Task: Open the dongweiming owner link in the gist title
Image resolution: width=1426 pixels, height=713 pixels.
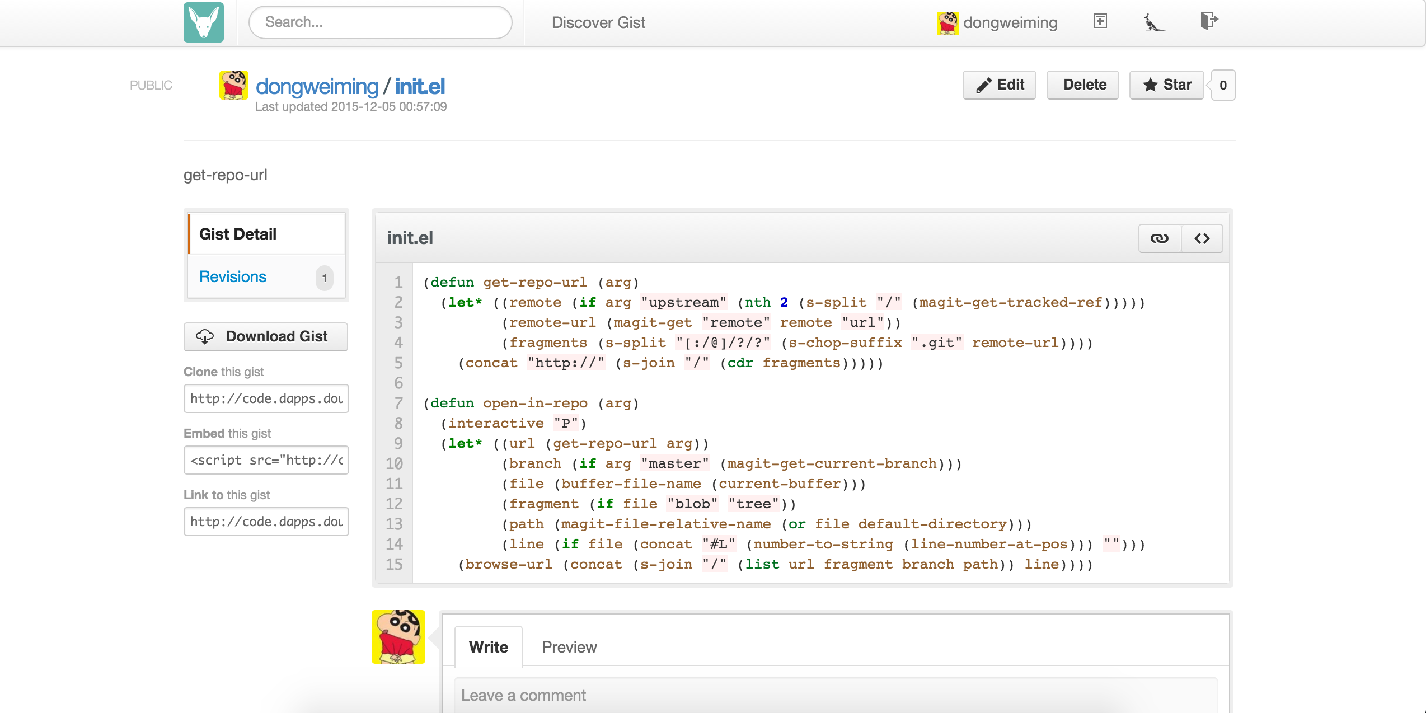Action: (x=317, y=87)
